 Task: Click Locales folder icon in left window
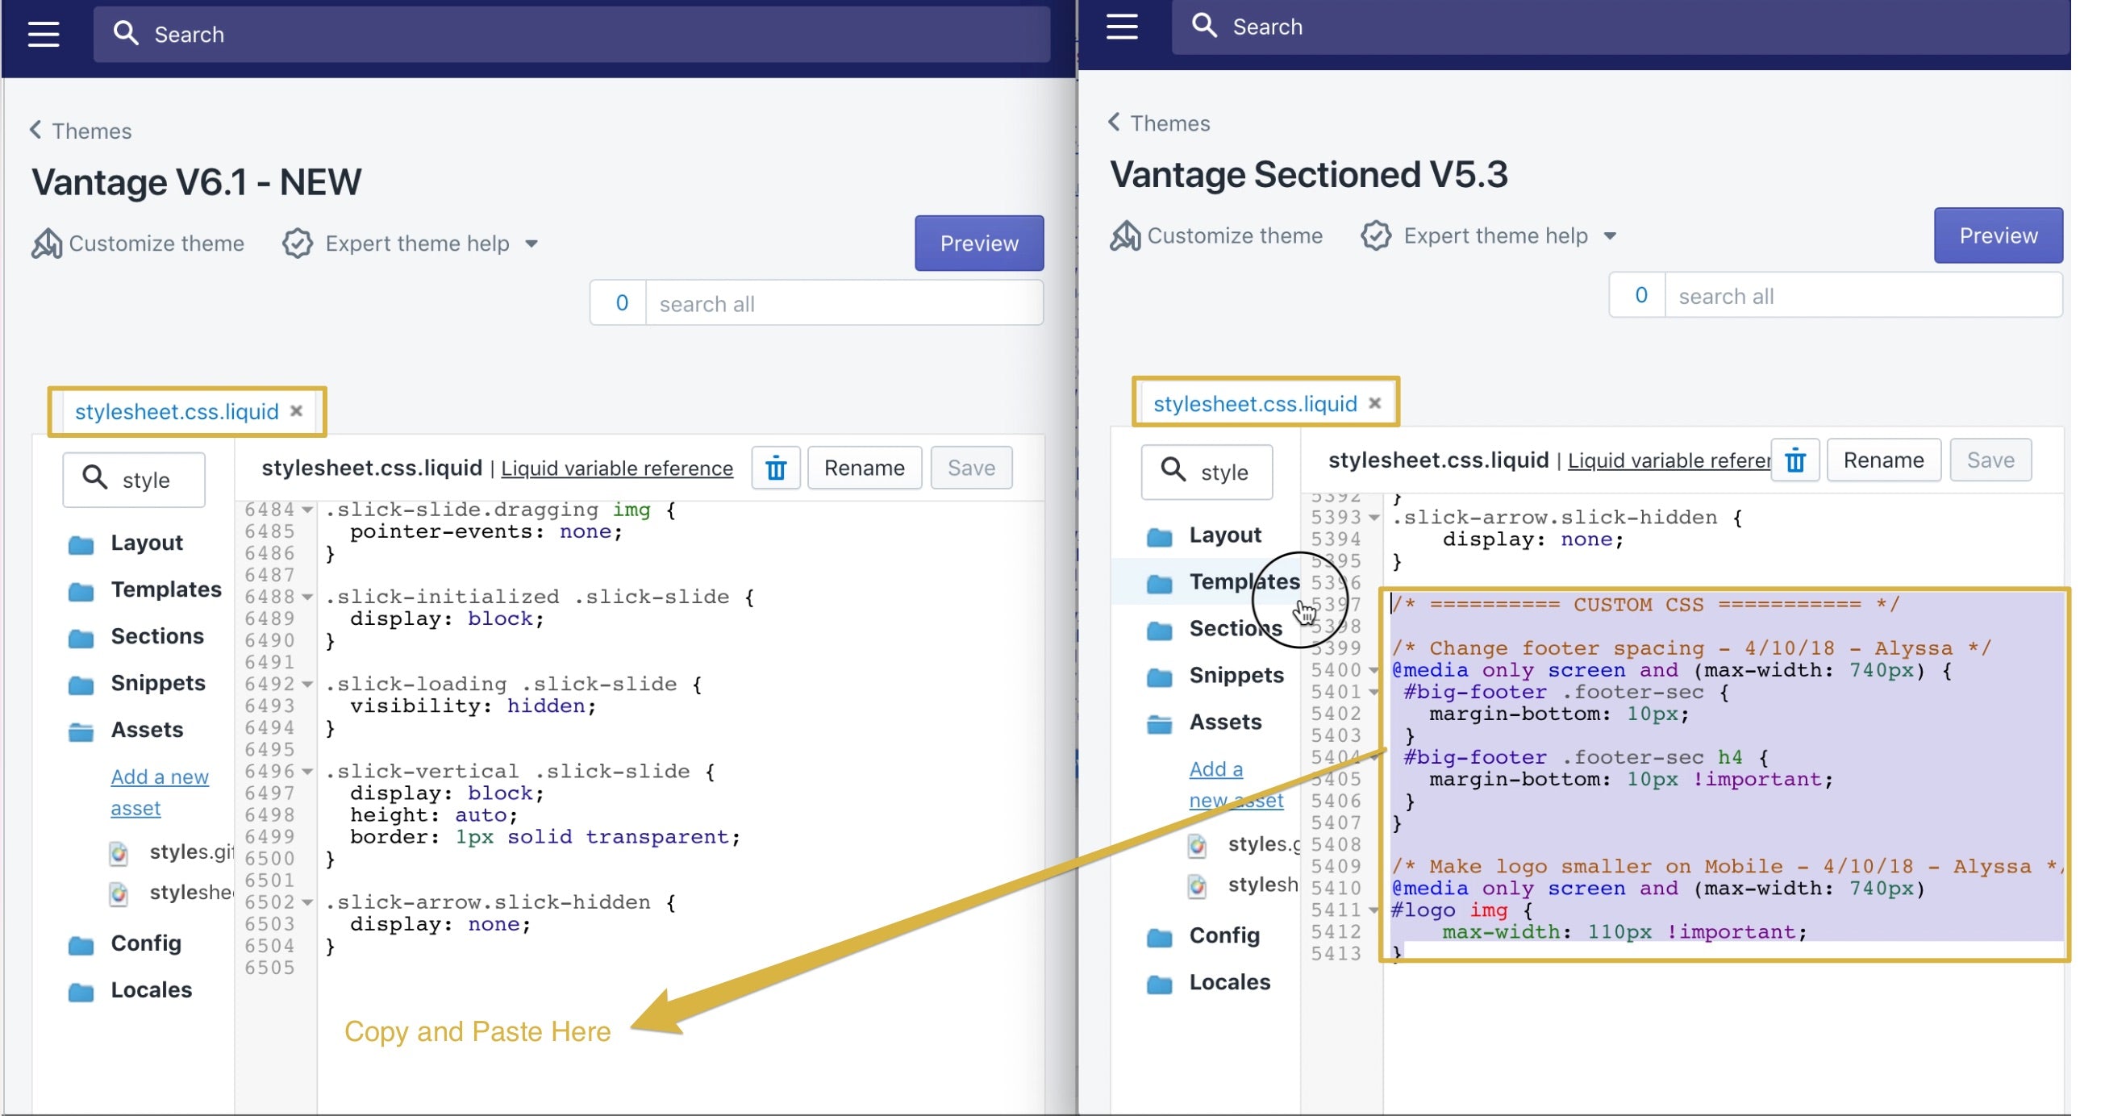pyautogui.click(x=80, y=991)
